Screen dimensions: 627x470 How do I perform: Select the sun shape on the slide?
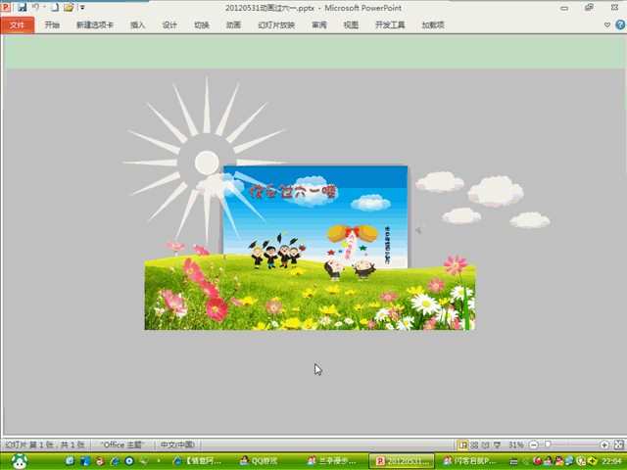pyautogui.click(x=205, y=164)
